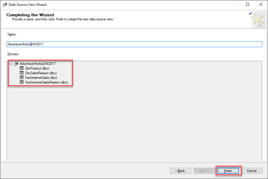Click the wizard diagram graphic in header
Image resolution: width=268 pixels, height=179 pixels.
(x=257, y=20)
